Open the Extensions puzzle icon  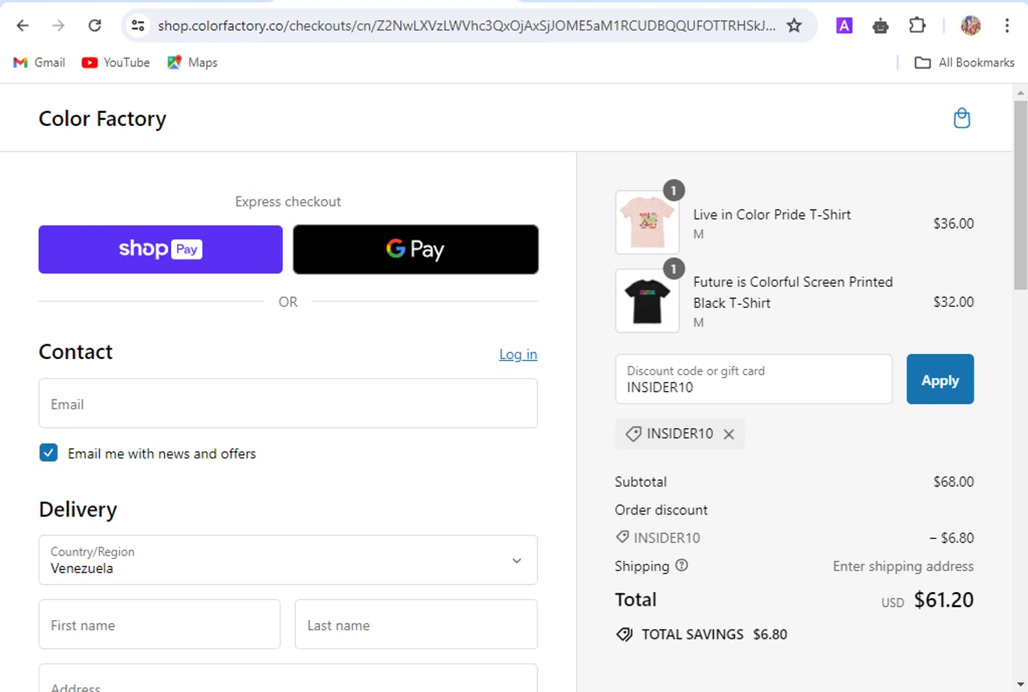917,25
